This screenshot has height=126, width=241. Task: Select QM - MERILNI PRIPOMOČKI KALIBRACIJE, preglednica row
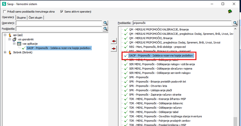181,34
